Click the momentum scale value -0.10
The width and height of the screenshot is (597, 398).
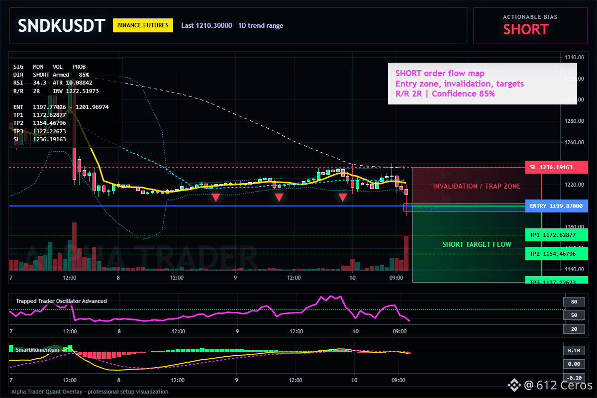click(x=574, y=378)
